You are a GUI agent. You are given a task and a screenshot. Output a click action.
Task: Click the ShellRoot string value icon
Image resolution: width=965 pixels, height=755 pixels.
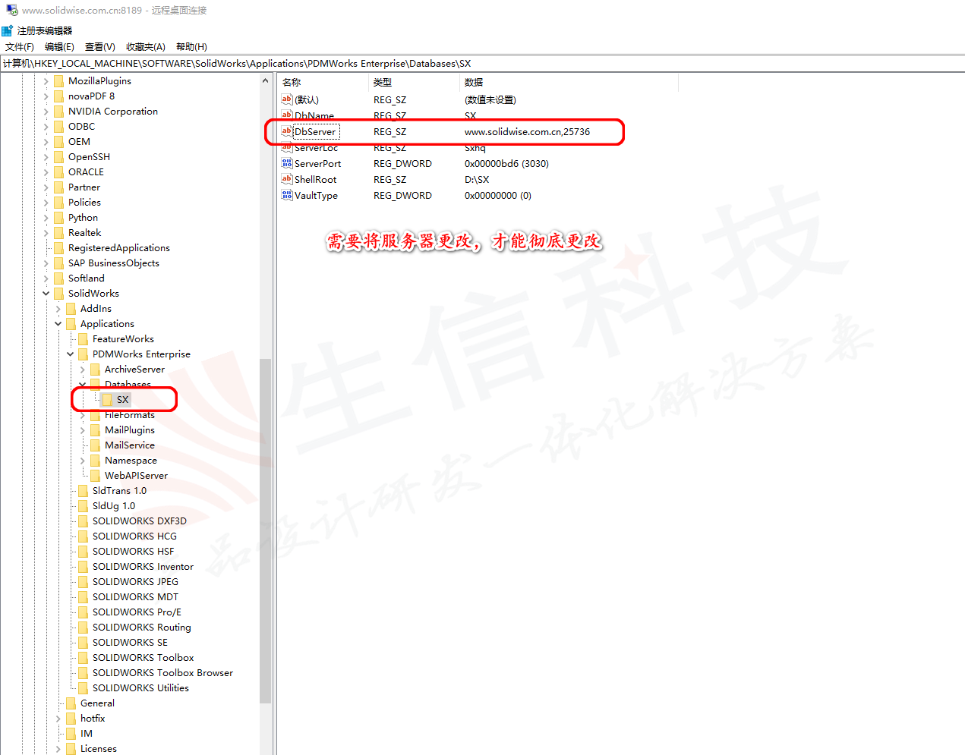pyautogui.click(x=286, y=179)
